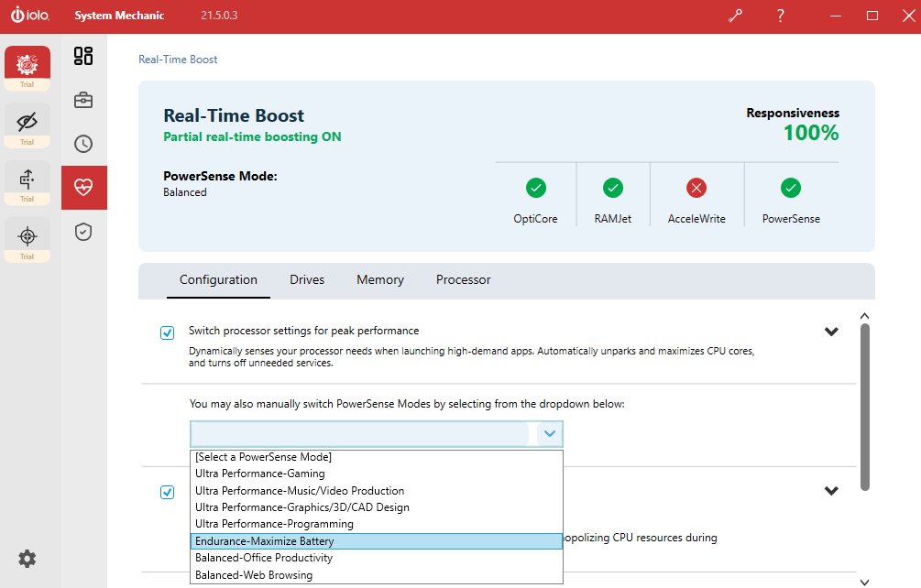The image size is (921, 588).
Task: Click the red AcceleWrite status icon
Action: pos(696,188)
